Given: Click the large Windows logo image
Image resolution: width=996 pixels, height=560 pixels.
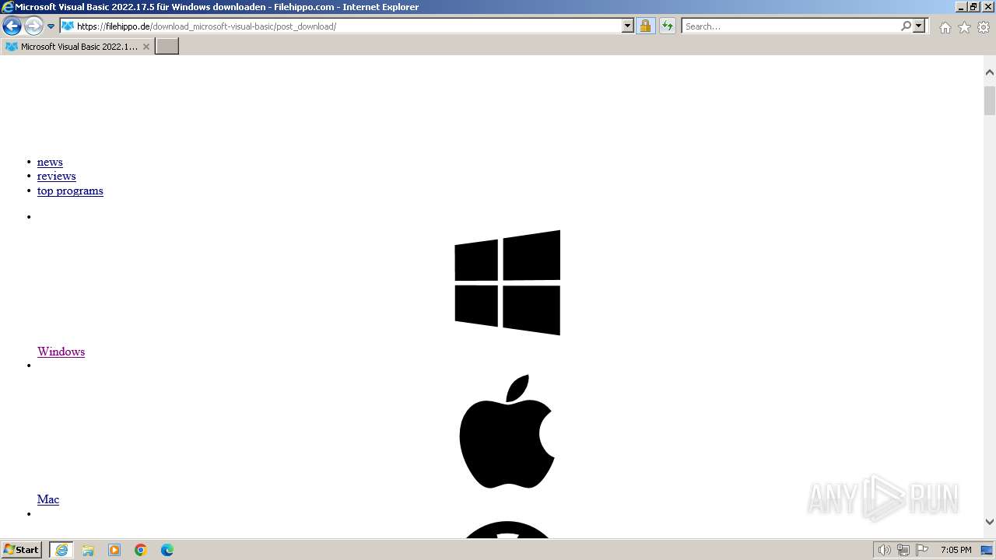Looking at the screenshot, I should [507, 282].
